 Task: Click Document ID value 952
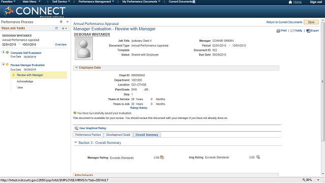[x=214, y=50]
